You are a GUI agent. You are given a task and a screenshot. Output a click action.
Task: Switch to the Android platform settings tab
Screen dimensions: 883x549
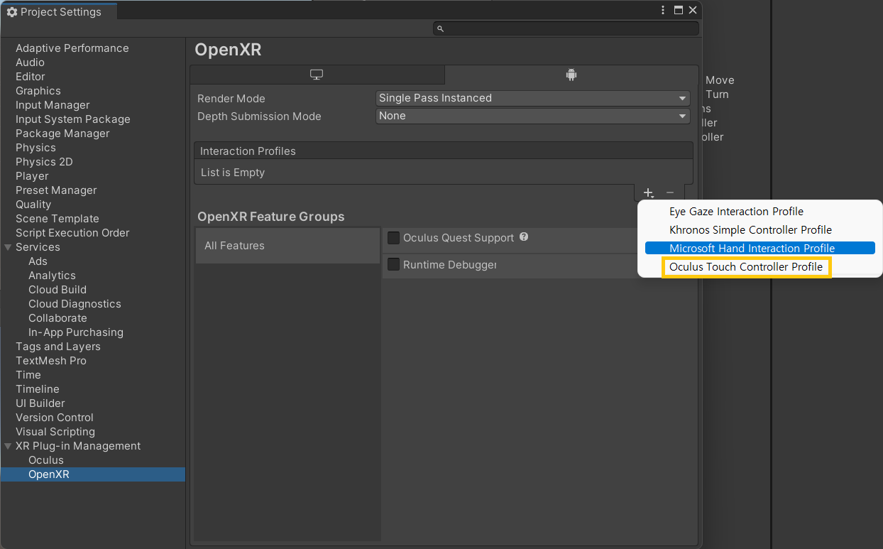tap(571, 75)
